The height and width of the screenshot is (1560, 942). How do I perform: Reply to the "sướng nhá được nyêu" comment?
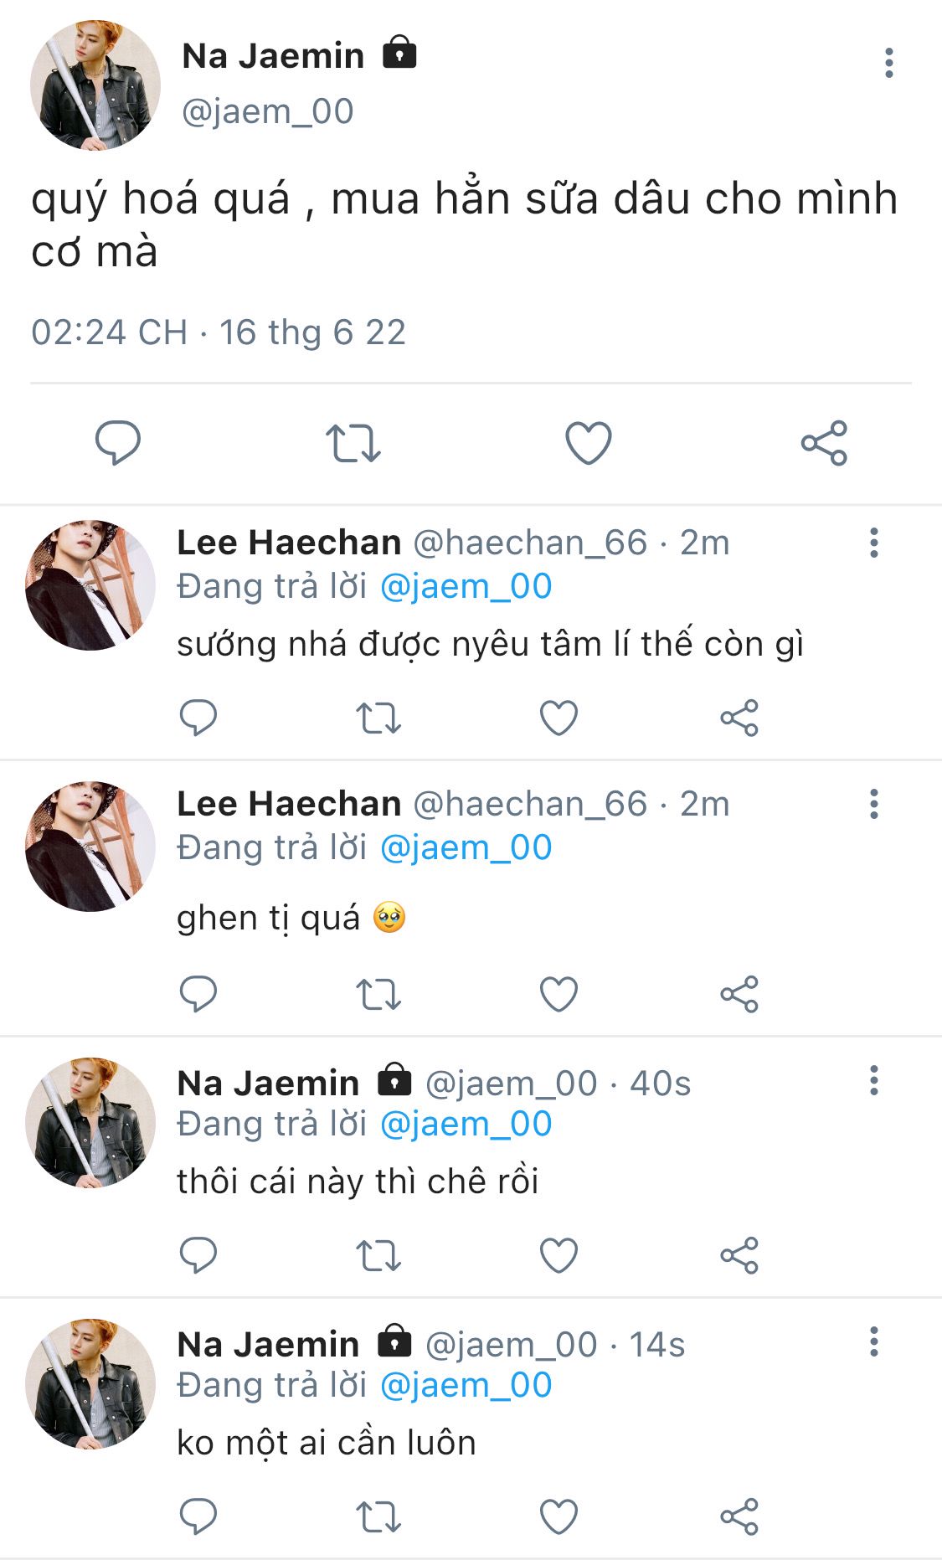coord(198,718)
